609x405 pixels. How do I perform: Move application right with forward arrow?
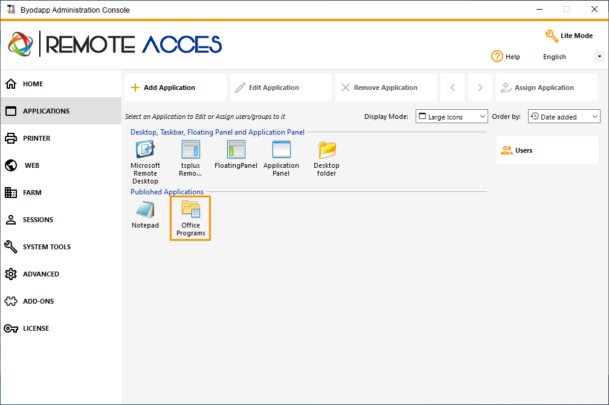[x=480, y=88]
